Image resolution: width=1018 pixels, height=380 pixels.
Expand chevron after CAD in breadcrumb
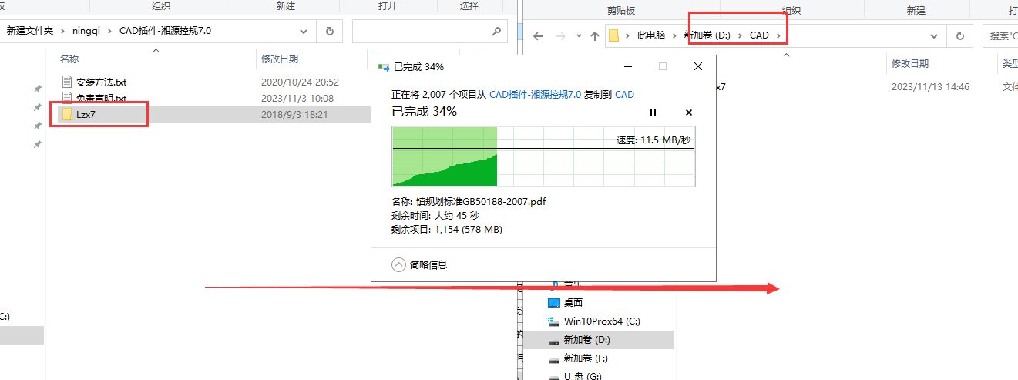point(779,35)
